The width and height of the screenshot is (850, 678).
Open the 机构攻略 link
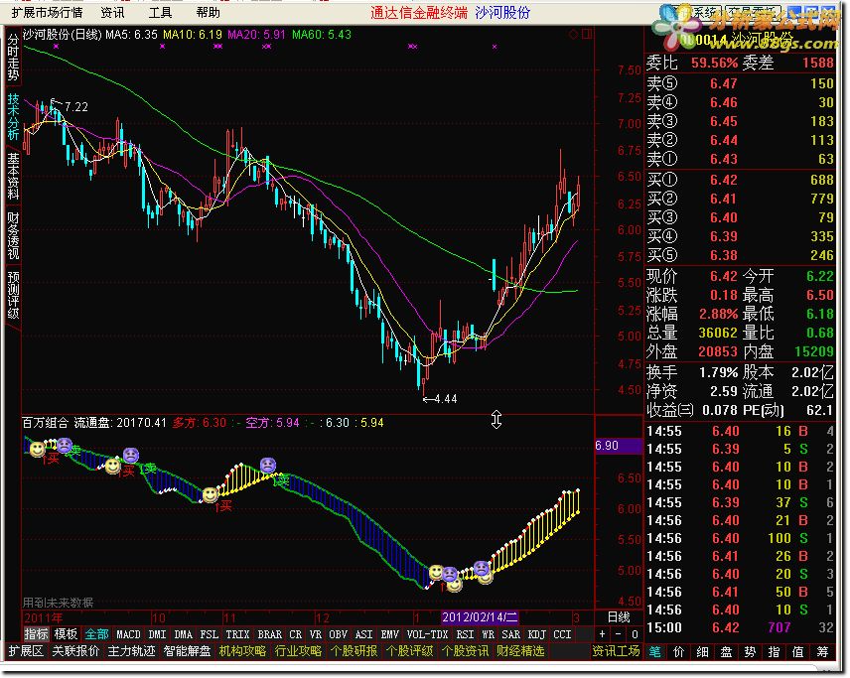tap(242, 651)
